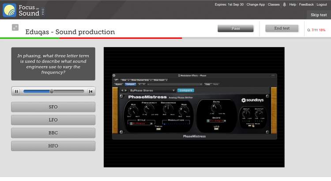Toggle the Tweak switch
The height and width of the screenshot is (181, 331).
point(158,129)
